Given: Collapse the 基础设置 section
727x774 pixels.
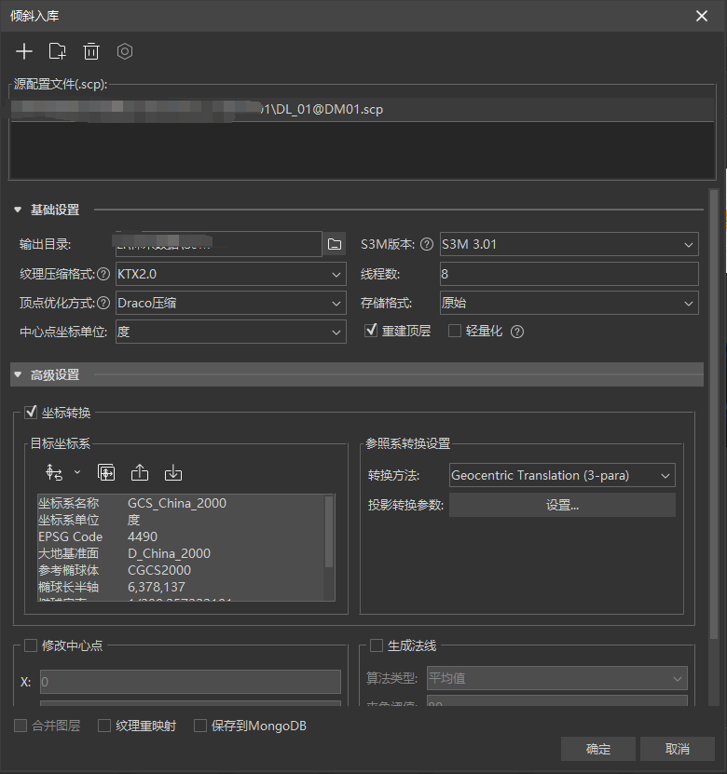Looking at the screenshot, I should pyautogui.click(x=18, y=210).
